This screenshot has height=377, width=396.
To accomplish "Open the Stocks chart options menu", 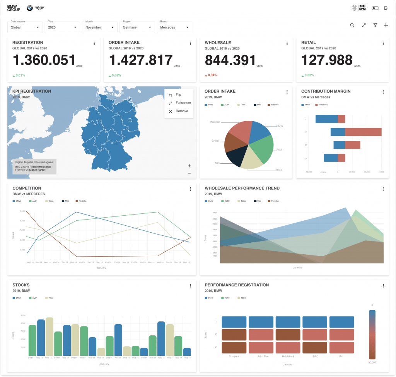I will [190, 286].
